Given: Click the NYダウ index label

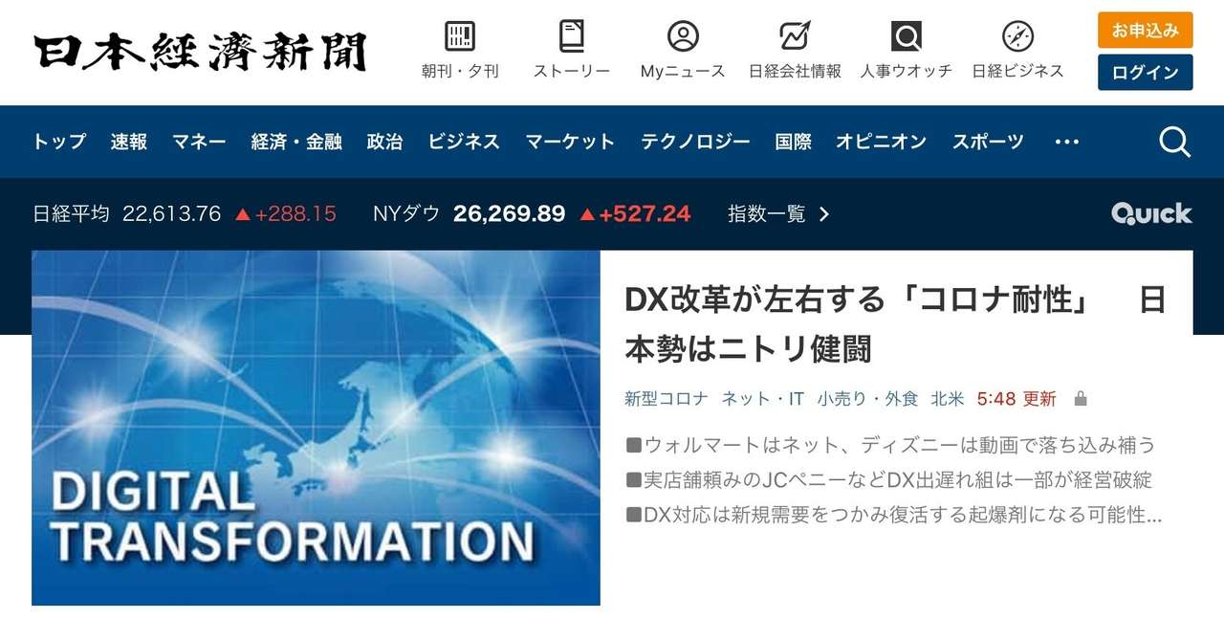Looking at the screenshot, I should click(x=406, y=214).
